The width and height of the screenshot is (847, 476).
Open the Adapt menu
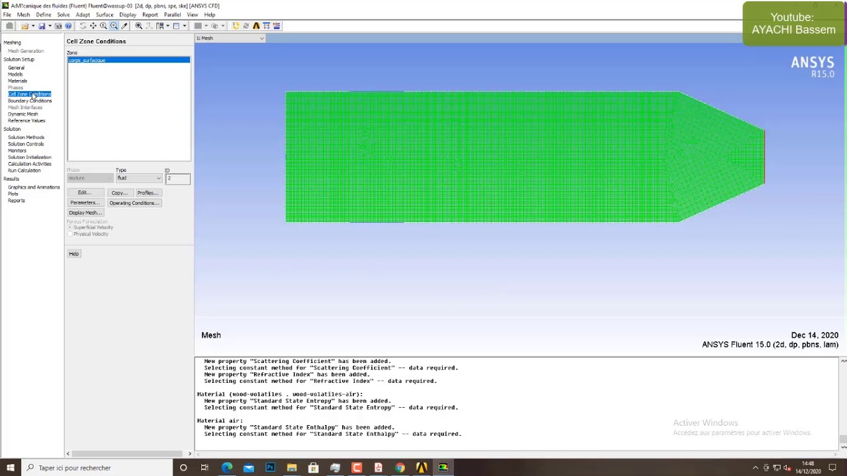(83, 15)
